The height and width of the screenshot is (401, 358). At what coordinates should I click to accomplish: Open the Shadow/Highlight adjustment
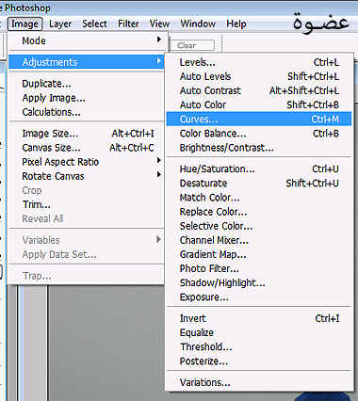(259, 282)
